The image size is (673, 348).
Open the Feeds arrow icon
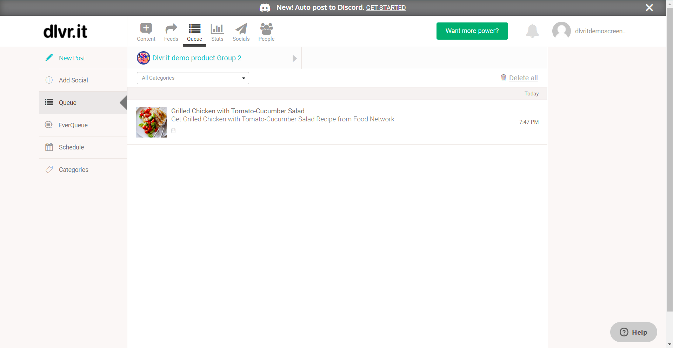pos(171,28)
